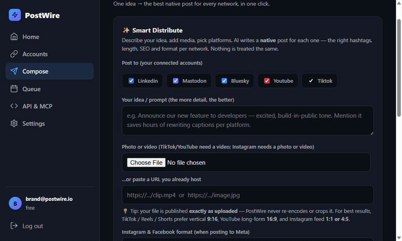Uncheck the Mastodon checkbox
402x241 pixels.
pyautogui.click(x=176, y=81)
